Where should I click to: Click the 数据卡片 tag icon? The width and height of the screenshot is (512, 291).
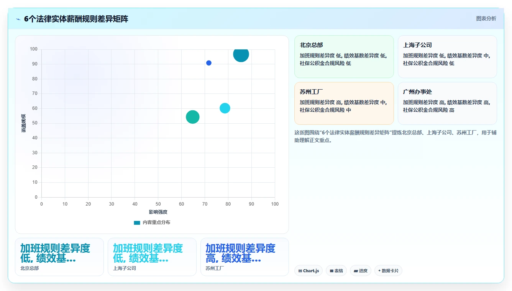379,271
